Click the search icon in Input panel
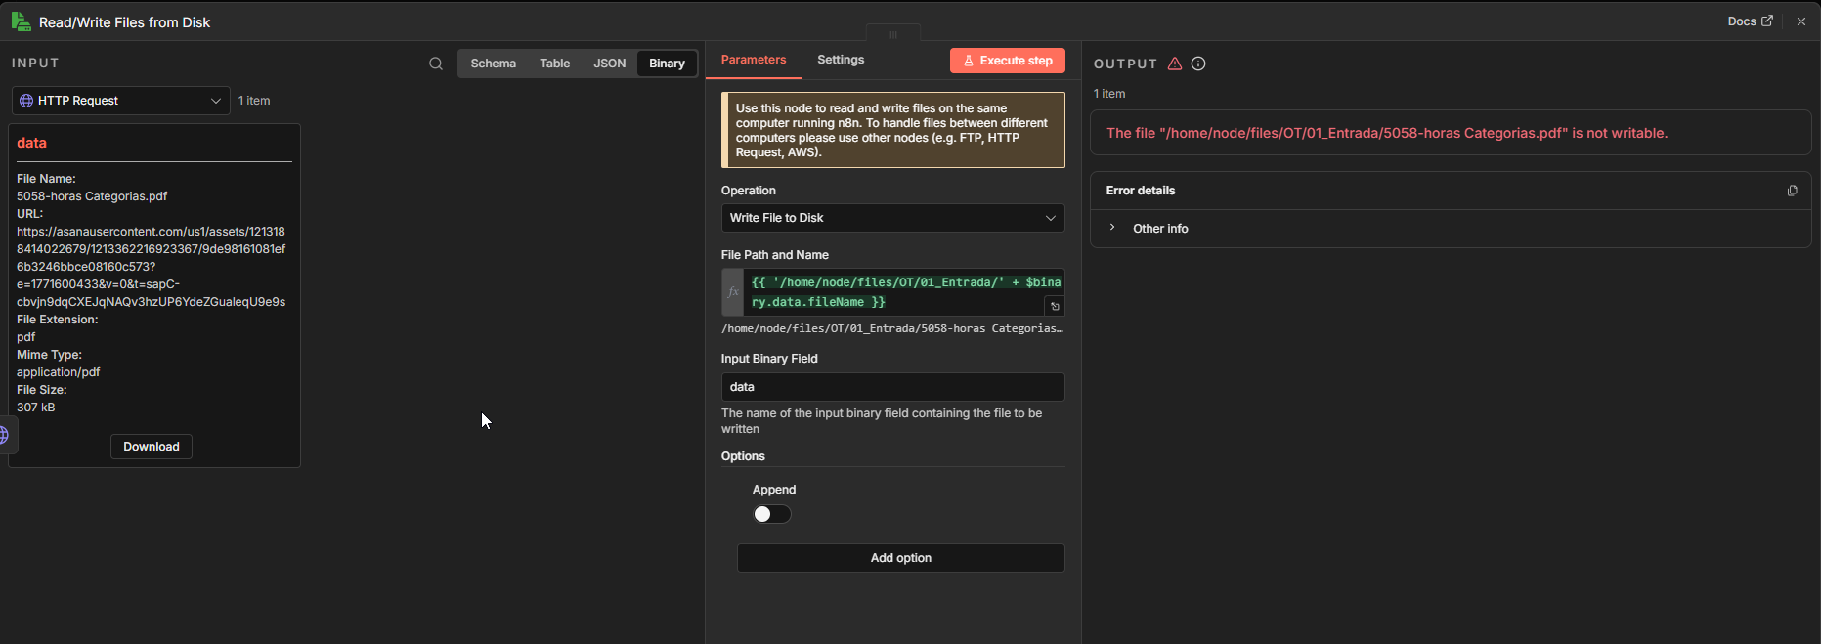The width and height of the screenshot is (1821, 644). (x=436, y=64)
